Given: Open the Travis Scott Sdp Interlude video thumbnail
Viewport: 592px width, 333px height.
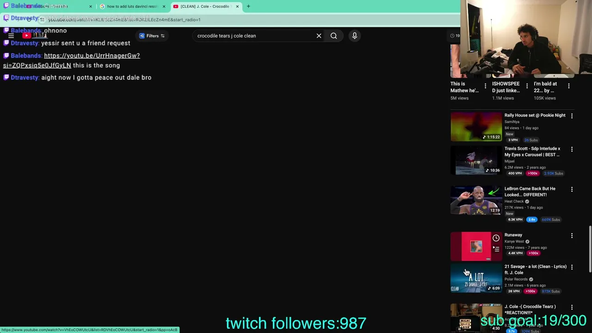Looking at the screenshot, I should [x=476, y=160].
